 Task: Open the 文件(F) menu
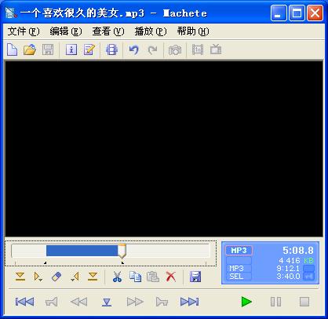pyautogui.click(x=24, y=31)
